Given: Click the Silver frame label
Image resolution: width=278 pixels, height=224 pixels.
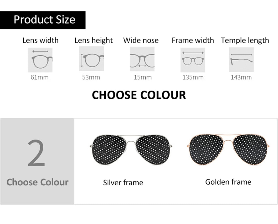Looking at the screenshot, I should pyautogui.click(x=123, y=183).
